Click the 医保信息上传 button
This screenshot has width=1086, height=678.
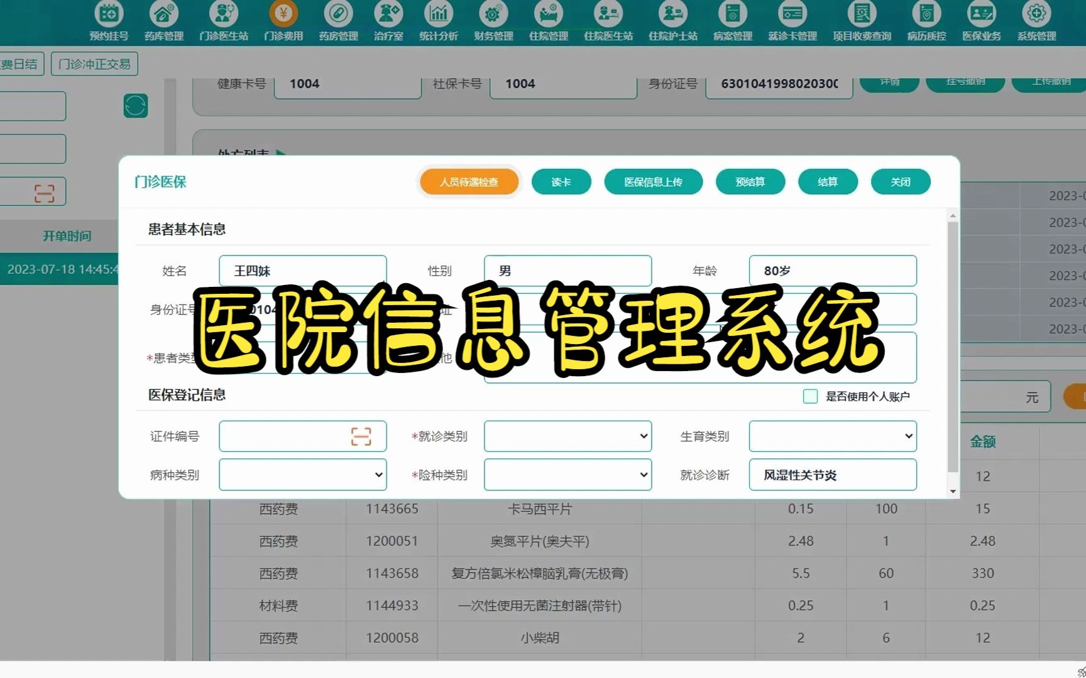point(653,182)
